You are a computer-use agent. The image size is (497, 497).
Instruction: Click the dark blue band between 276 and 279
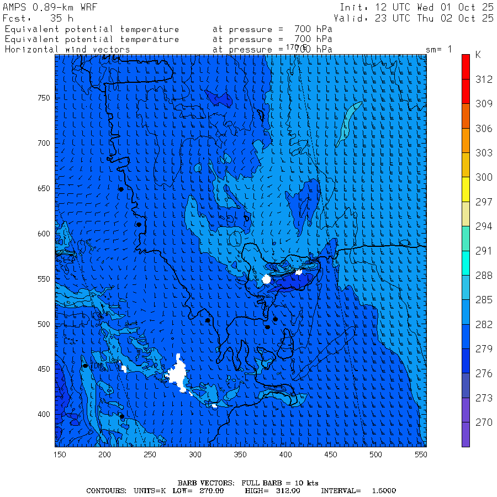pos(466,361)
